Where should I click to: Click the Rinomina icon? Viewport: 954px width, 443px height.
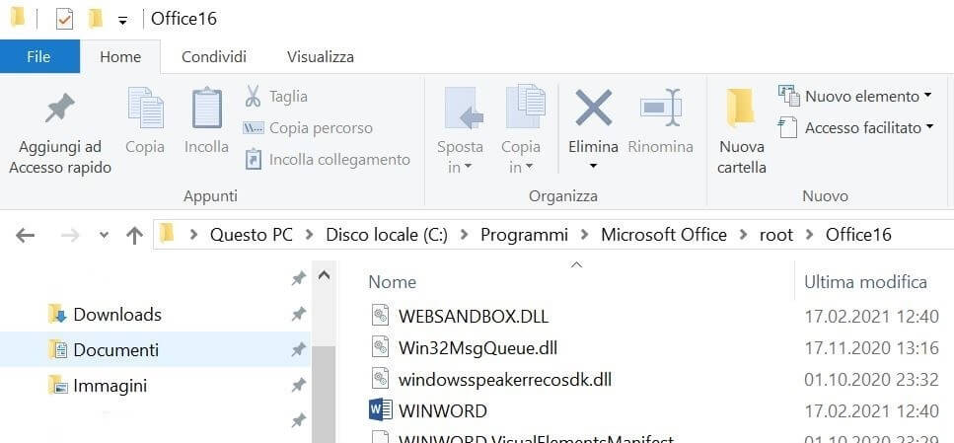coord(660,108)
